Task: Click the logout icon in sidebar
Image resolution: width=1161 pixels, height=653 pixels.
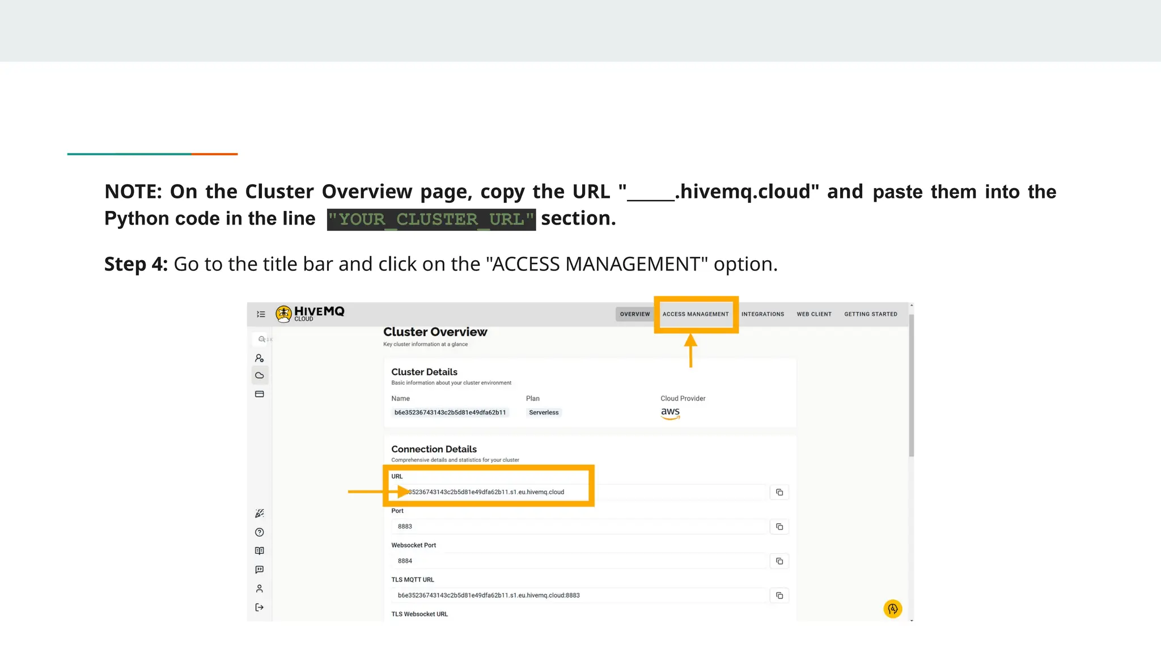Action: tap(260, 607)
